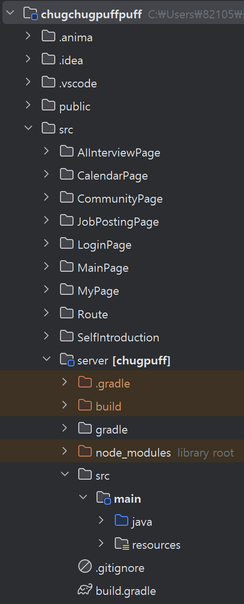Expand the MyPage folder chevron
This screenshot has width=244, height=604.
tap(47, 290)
